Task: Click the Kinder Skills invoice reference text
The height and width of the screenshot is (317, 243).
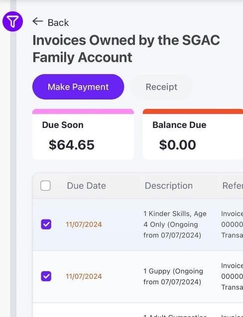Action: click(232, 224)
